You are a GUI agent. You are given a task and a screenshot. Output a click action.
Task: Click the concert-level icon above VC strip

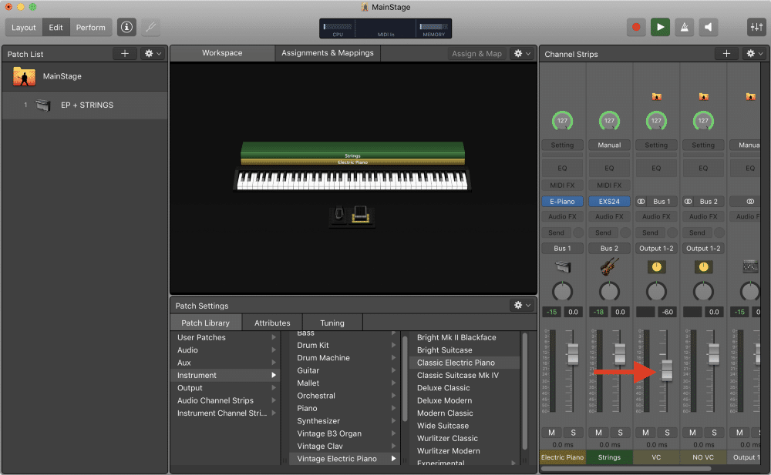[656, 96]
